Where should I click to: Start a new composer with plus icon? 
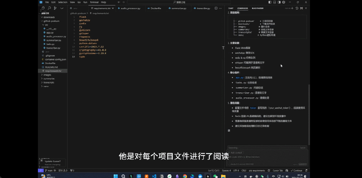pos(292,8)
